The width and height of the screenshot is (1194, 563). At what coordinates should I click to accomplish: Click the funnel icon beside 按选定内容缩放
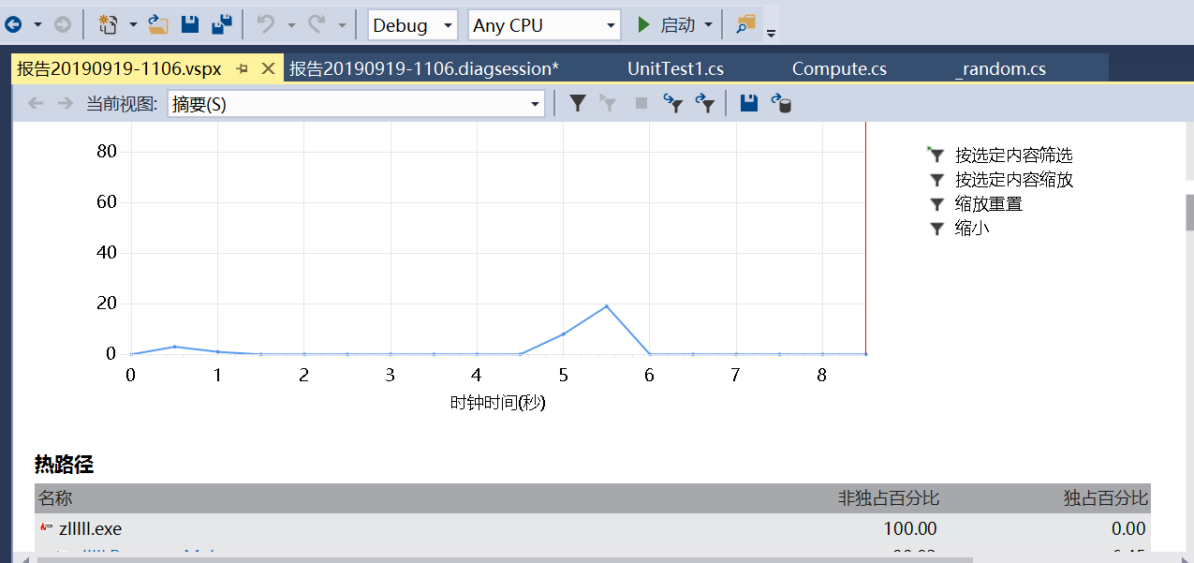(936, 180)
